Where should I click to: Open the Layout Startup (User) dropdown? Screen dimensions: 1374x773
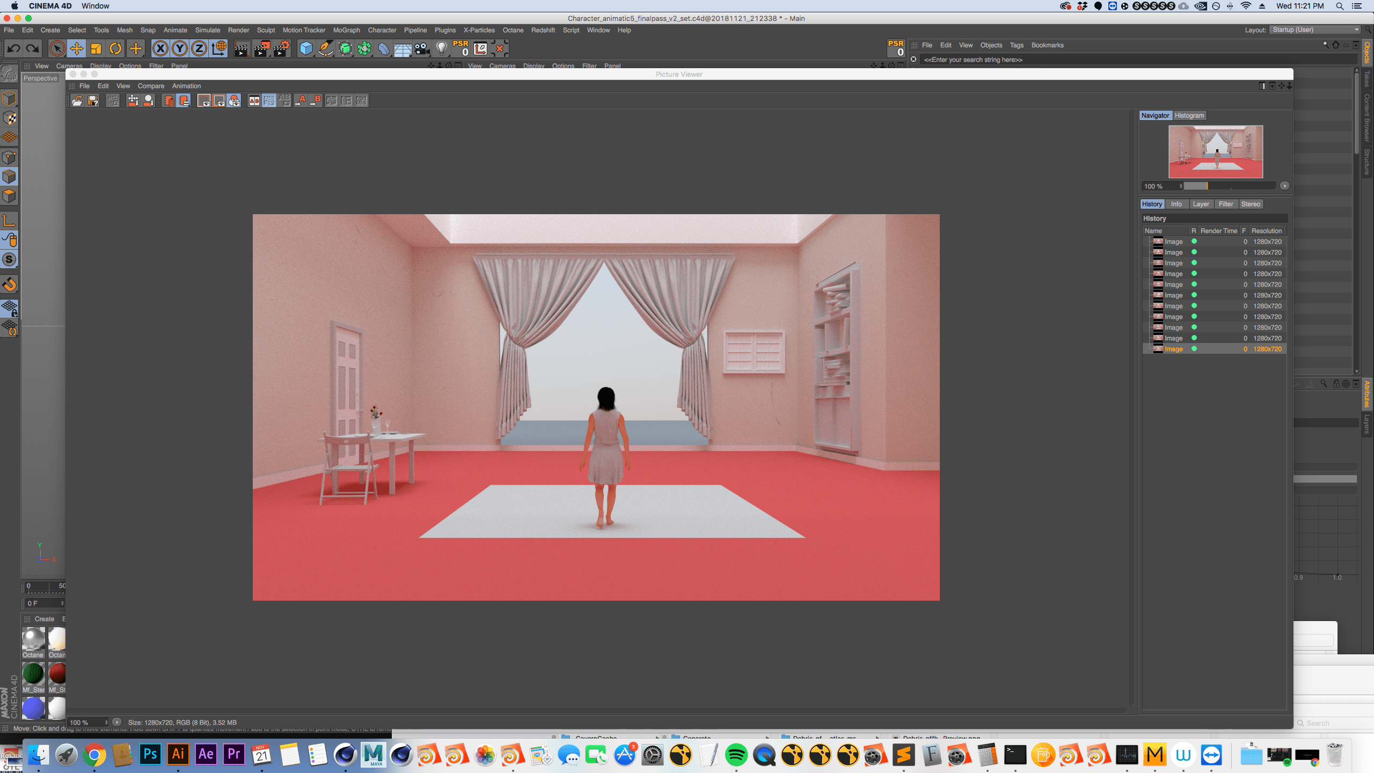coord(1315,30)
